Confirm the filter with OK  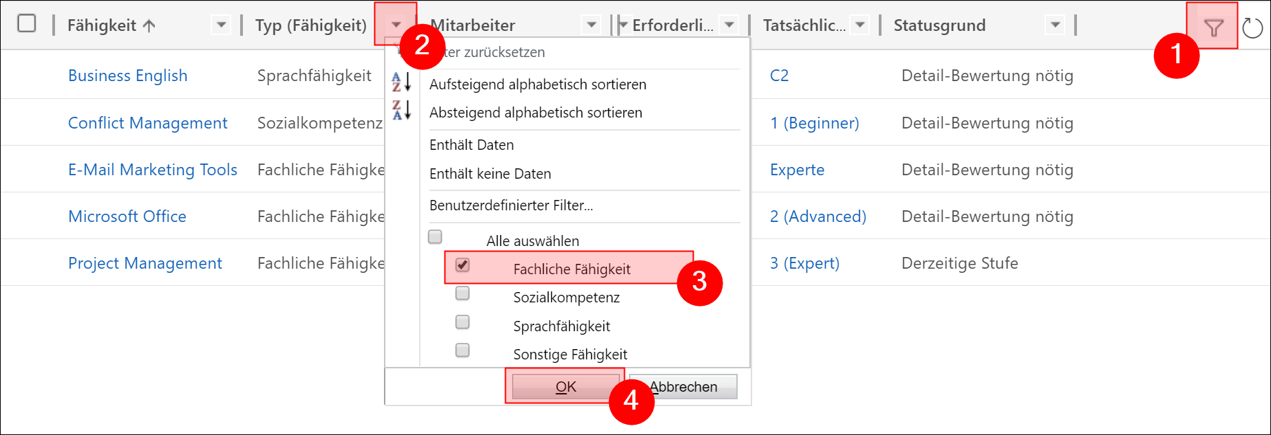(x=566, y=387)
